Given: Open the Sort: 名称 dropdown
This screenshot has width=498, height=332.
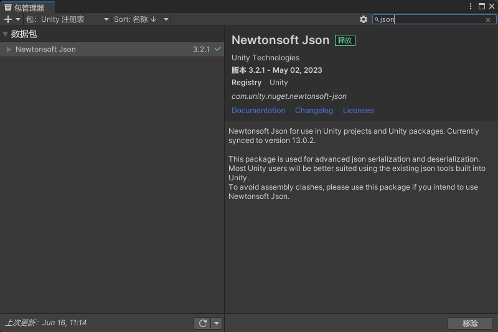Looking at the screenshot, I should coord(141,19).
